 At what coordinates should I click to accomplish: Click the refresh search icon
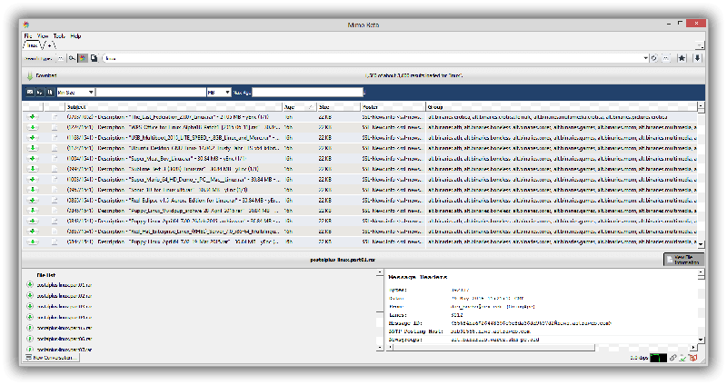point(654,58)
